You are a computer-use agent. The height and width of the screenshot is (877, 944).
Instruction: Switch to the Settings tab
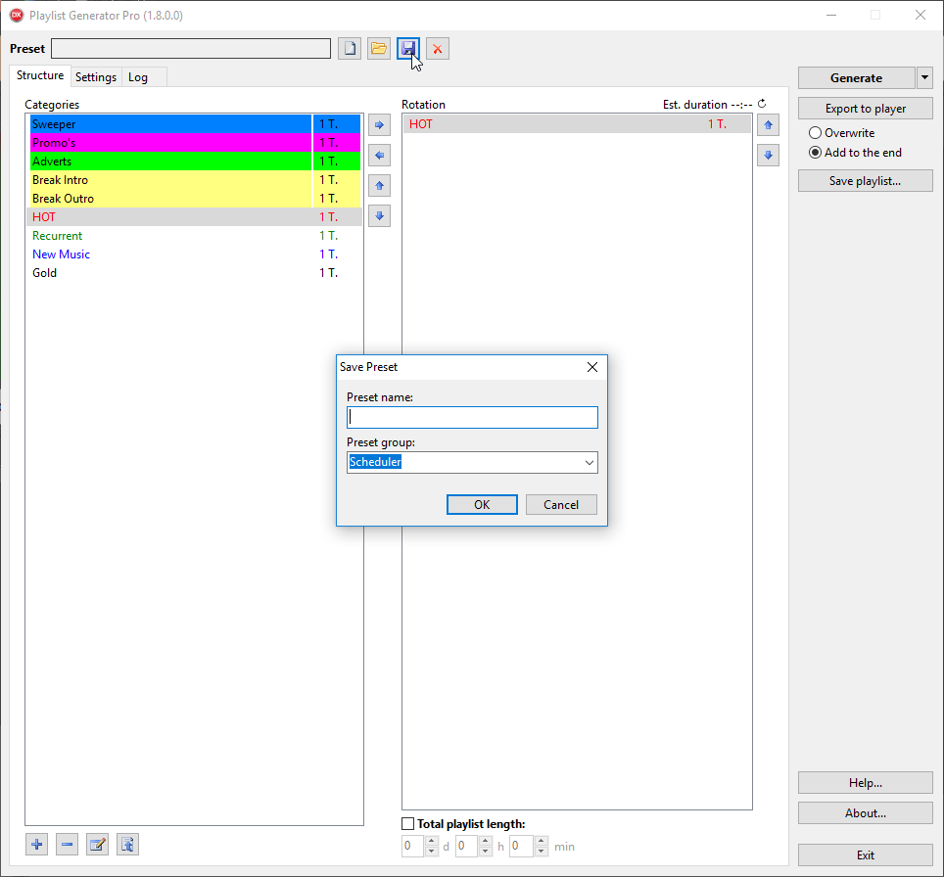tap(96, 77)
